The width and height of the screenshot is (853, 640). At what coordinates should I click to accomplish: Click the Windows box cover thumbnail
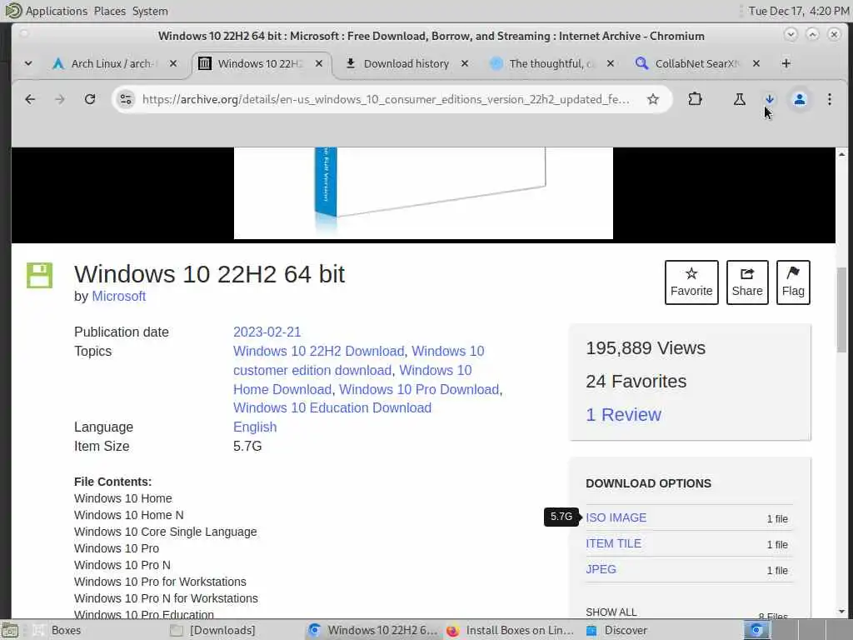click(423, 192)
